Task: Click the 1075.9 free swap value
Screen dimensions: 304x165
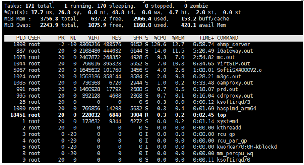Action: click(x=97, y=25)
